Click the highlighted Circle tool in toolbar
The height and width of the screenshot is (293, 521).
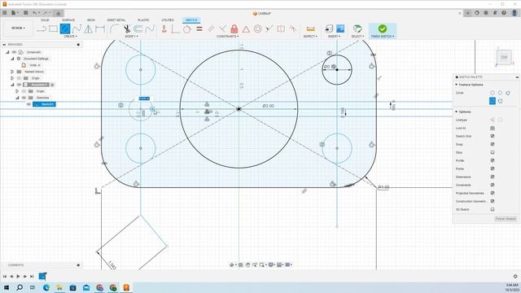(65, 29)
